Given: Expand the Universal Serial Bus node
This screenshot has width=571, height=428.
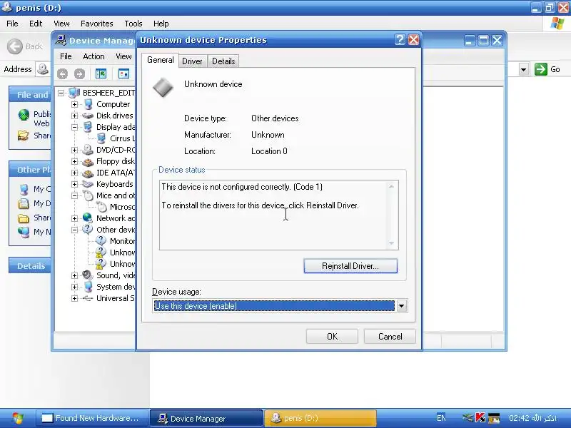Looking at the screenshot, I should pyautogui.click(x=74, y=298).
